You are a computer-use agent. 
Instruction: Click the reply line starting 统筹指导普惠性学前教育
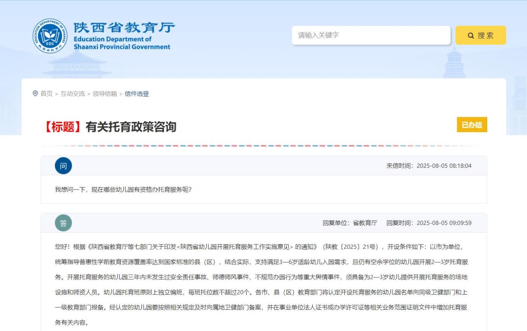[261, 262]
